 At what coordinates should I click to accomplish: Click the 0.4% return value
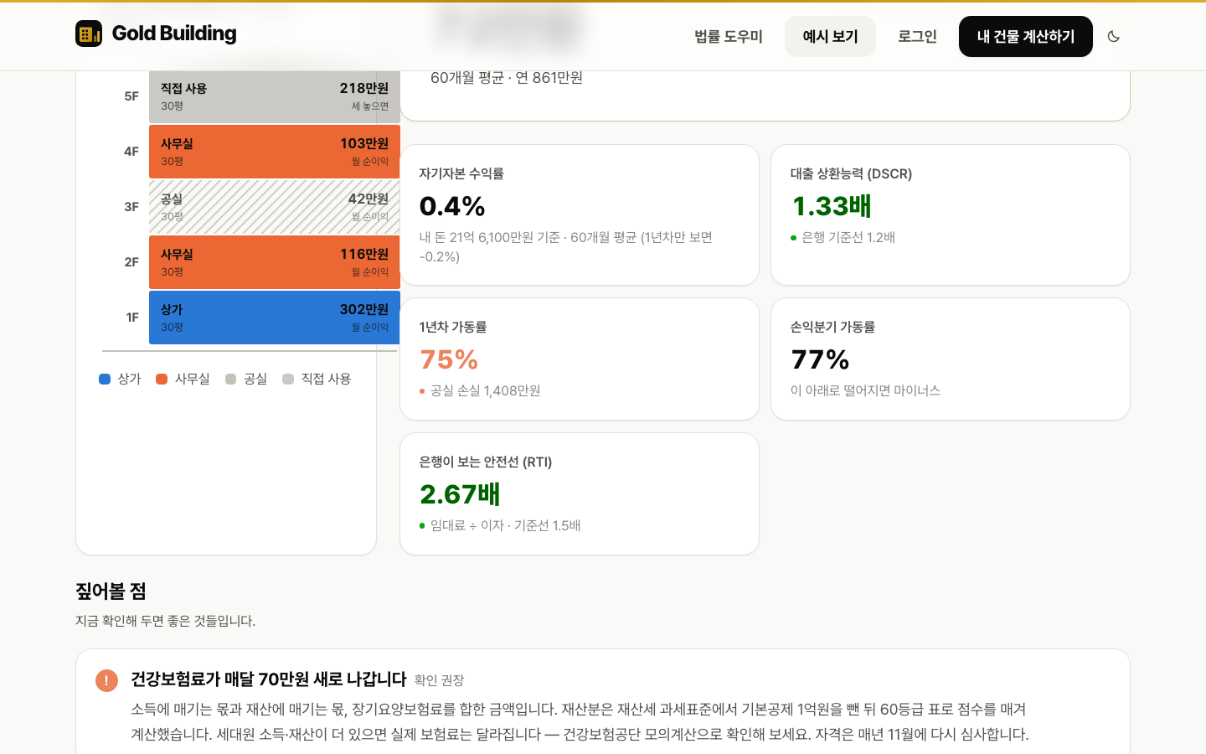point(452,206)
